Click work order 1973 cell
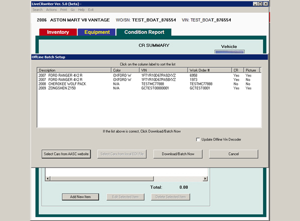Screen dimensions: 300x221 [x=193, y=80]
